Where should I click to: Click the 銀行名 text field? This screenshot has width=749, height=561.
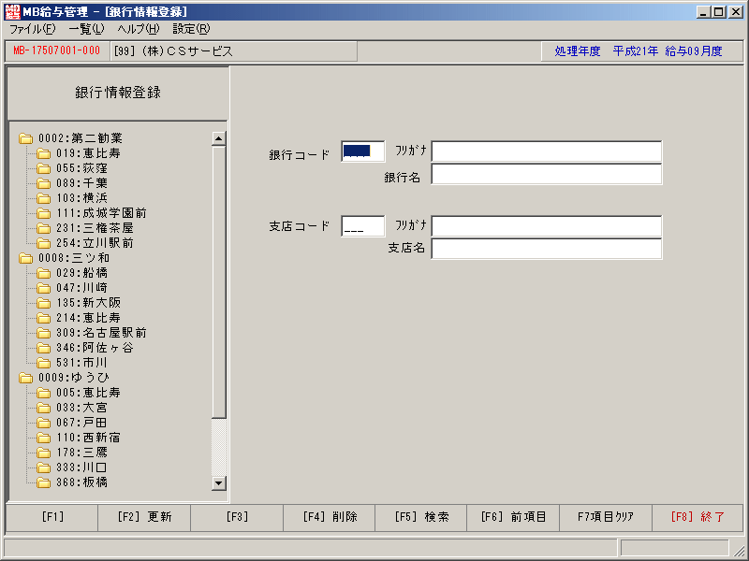[x=547, y=174]
